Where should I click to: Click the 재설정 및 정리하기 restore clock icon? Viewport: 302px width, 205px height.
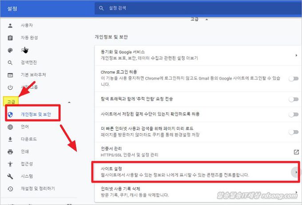(10, 189)
